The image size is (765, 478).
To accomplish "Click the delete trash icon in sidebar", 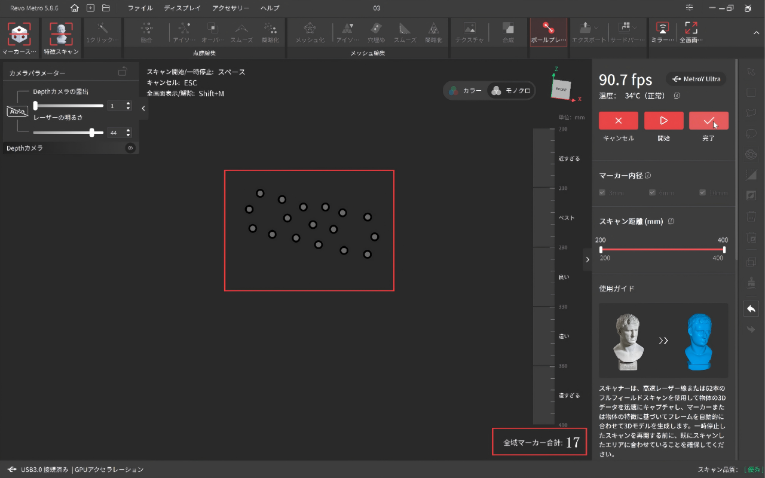I will (751, 217).
